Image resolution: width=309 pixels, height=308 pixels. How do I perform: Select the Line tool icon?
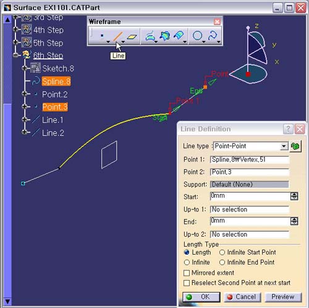[118, 36]
